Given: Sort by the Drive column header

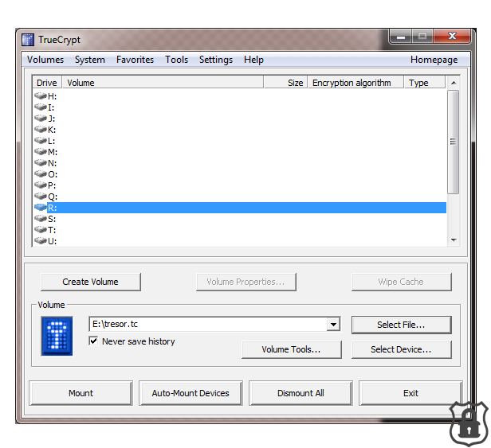Looking at the screenshot, I should click(47, 83).
